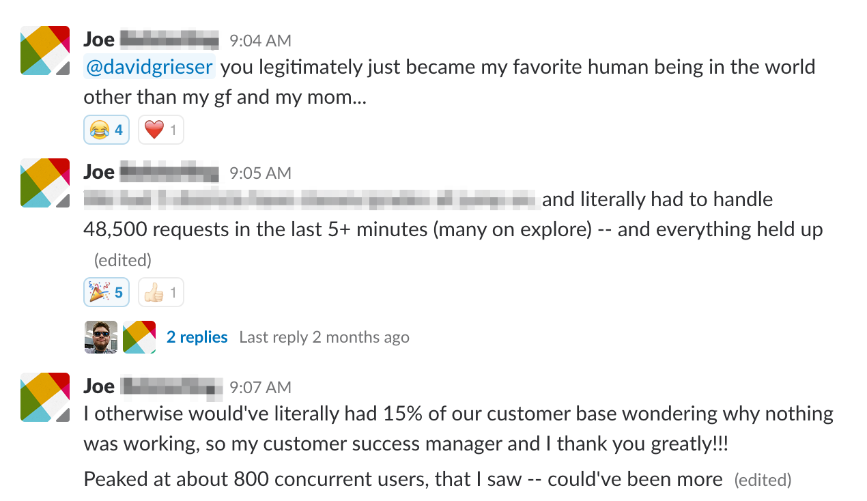Open the sunglasses man's thread reply avatar
The height and width of the screenshot is (501, 867).
(x=101, y=337)
